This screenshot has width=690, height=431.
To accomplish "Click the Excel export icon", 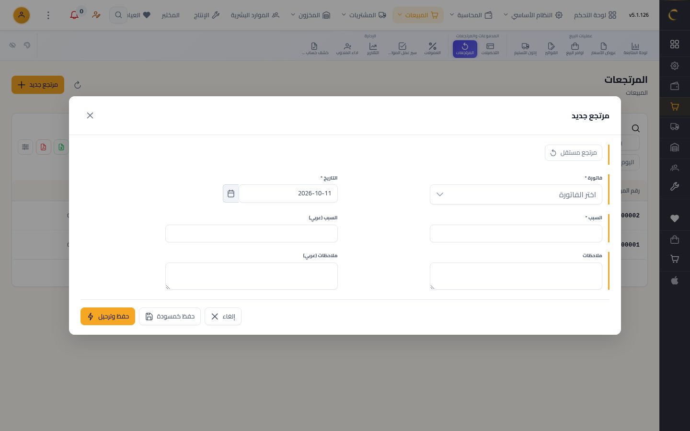I will pyautogui.click(x=61, y=147).
